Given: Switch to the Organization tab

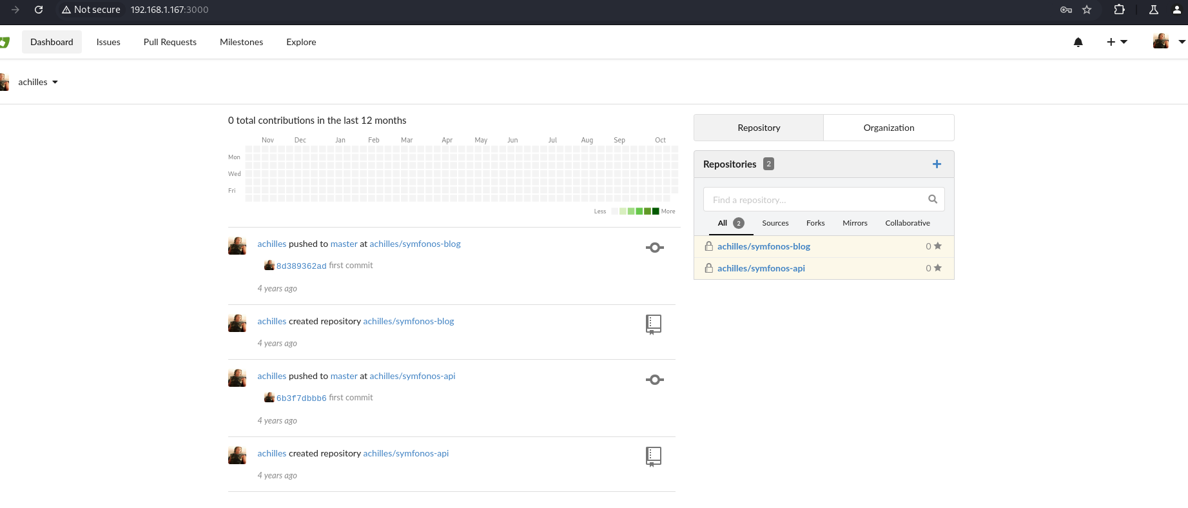Looking at the screenshot, I should [888, 128].
